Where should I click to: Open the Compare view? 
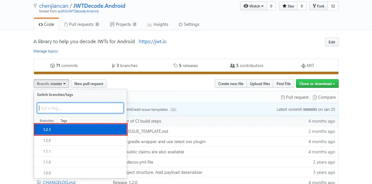[324, 97]
